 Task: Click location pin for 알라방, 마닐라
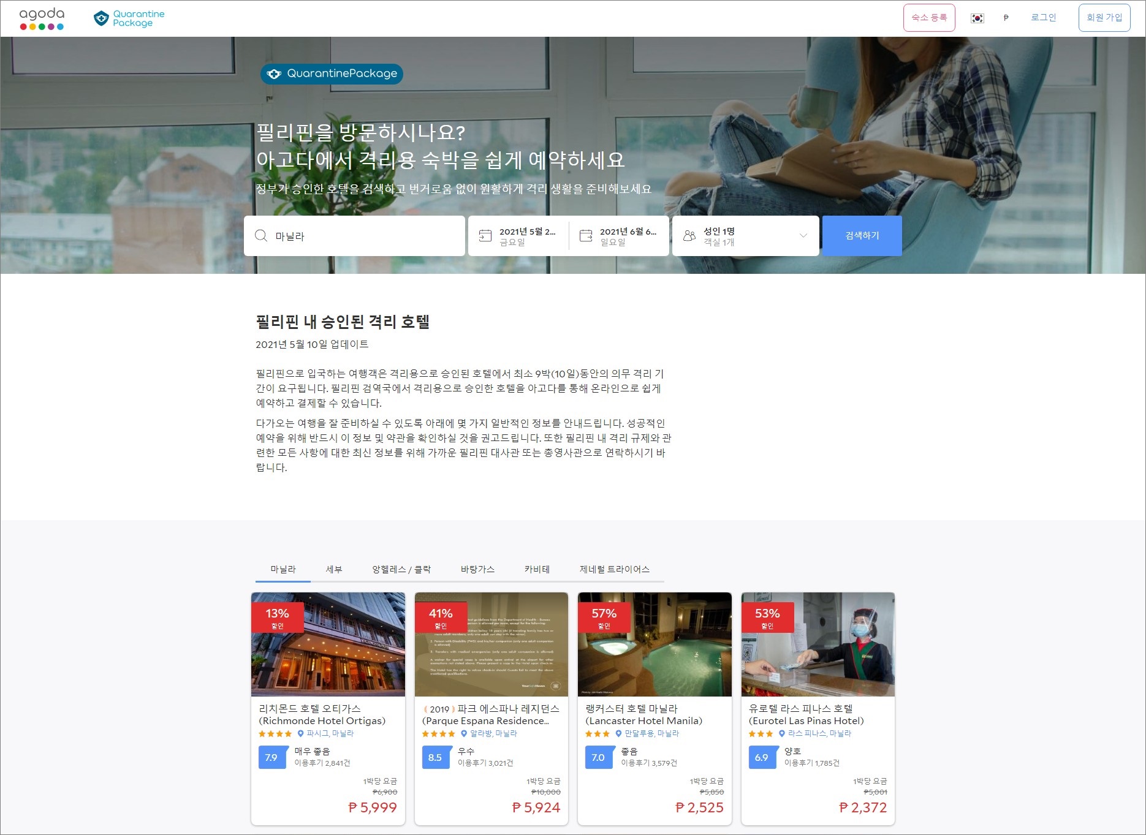[464, 733]
